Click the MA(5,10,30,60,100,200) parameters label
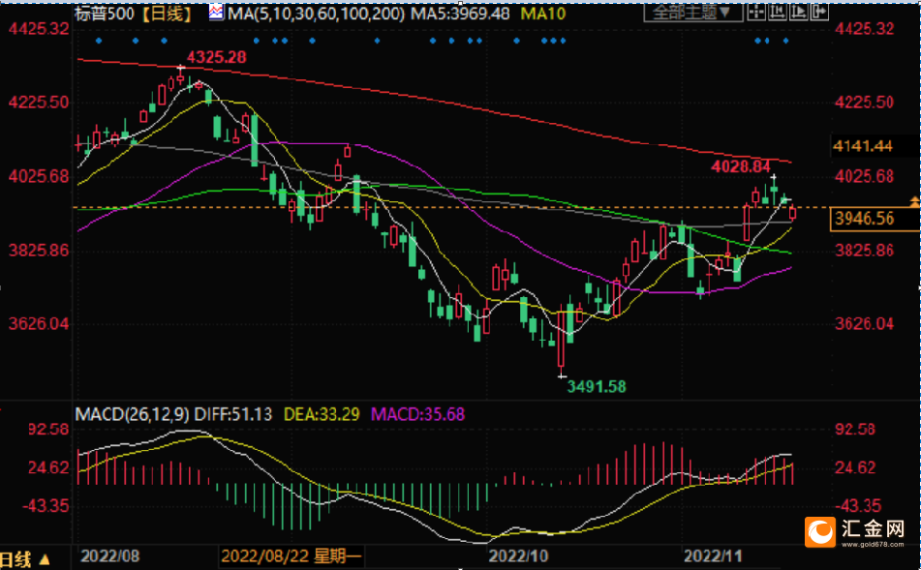 tap(316, 13)
